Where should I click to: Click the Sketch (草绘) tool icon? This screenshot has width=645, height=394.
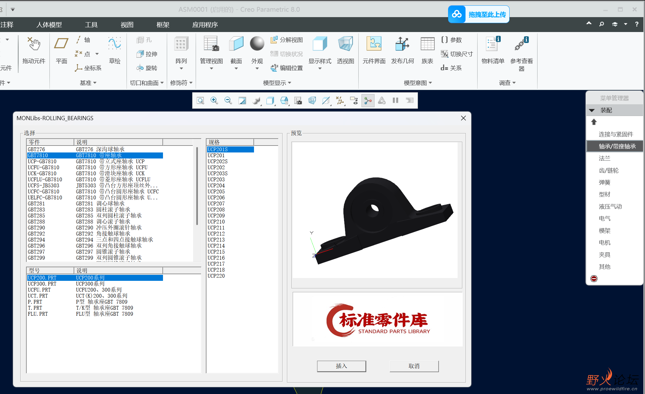pos(114,44)
